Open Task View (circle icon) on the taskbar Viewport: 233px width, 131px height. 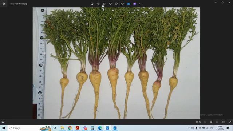[55, 128]
